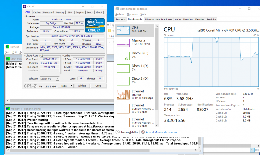Image resolution: width=260 pixels, height=155 pixels.
Task: Open the Archivo menu in Task Manager
Action: (120, 14)
